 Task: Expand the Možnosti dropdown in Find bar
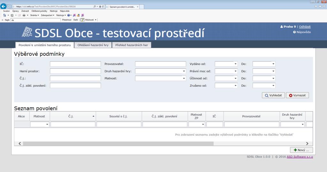(91, 20)
